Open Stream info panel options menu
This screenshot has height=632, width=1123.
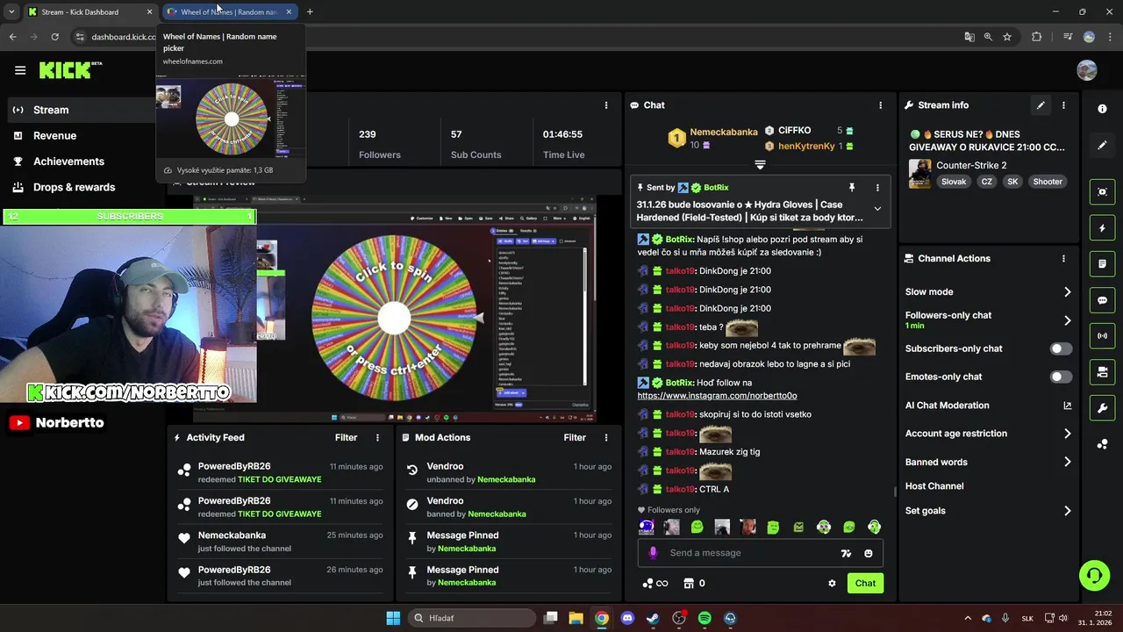1063,105
